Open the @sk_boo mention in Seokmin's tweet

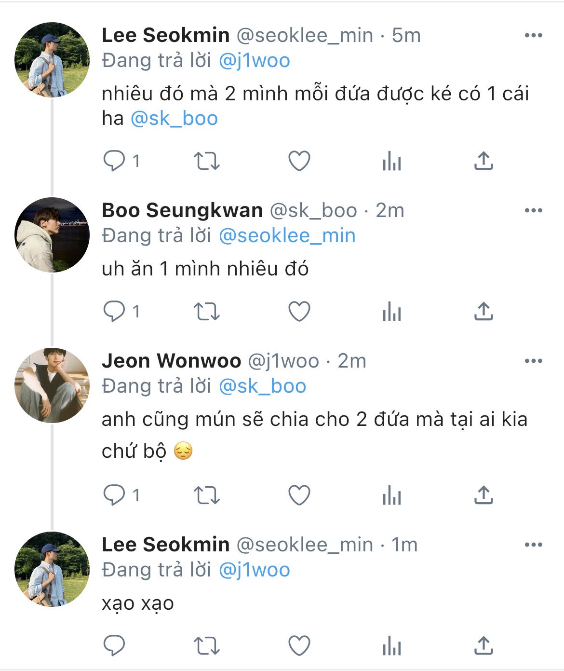click(174, 119)
